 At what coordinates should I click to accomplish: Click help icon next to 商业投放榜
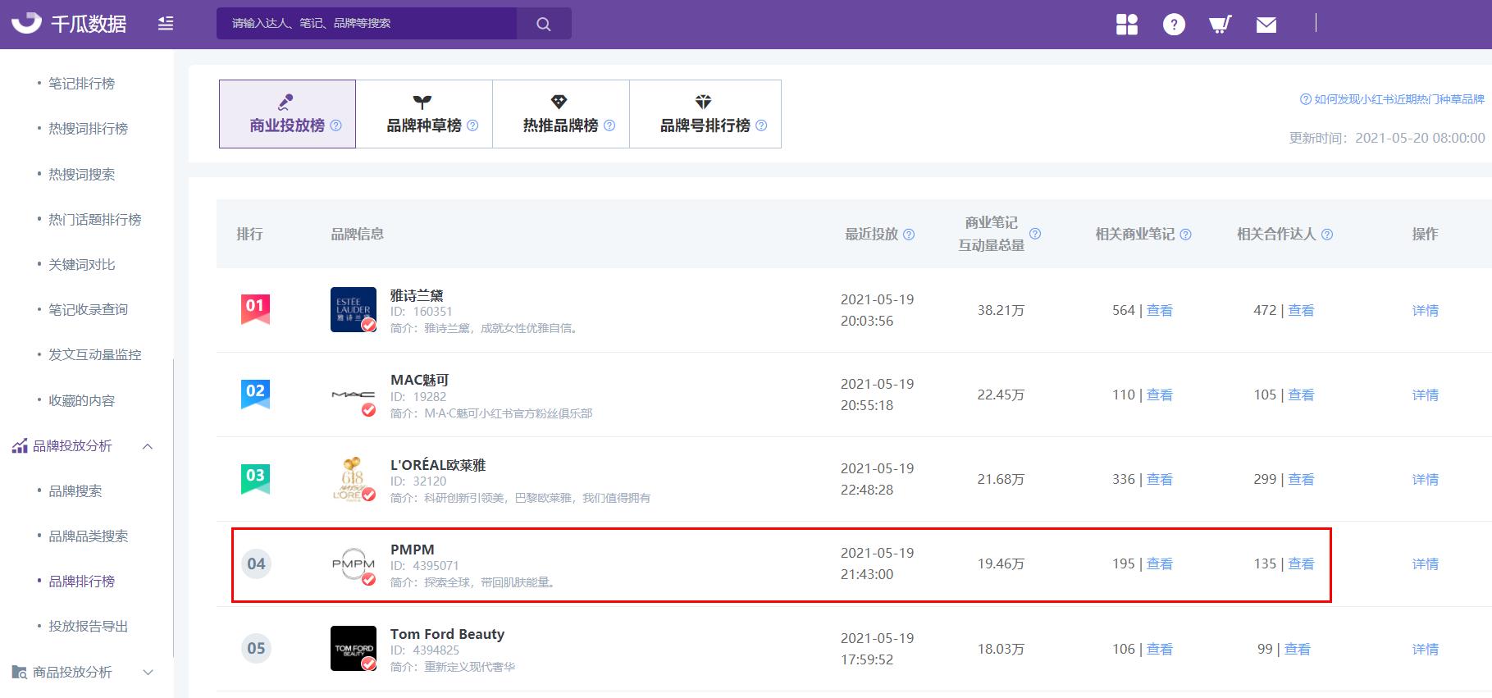coord(335,125)
